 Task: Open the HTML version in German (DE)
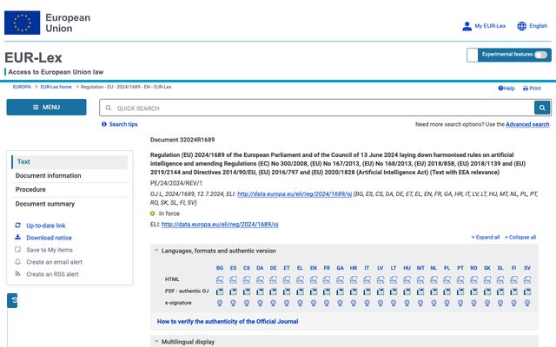pyautogui.click(x=273, y=279)
